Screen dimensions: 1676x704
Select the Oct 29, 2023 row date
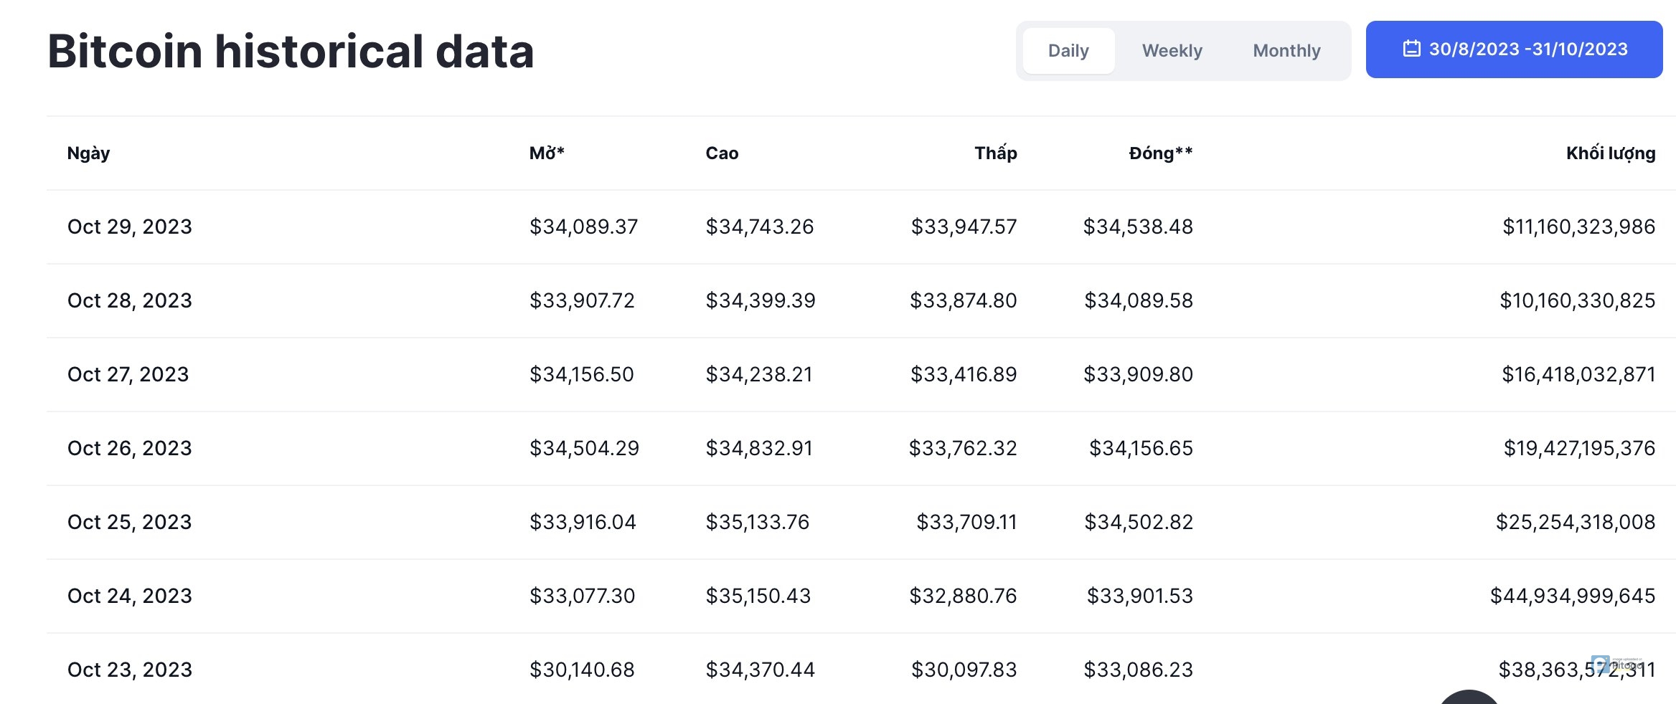point(130,227)
